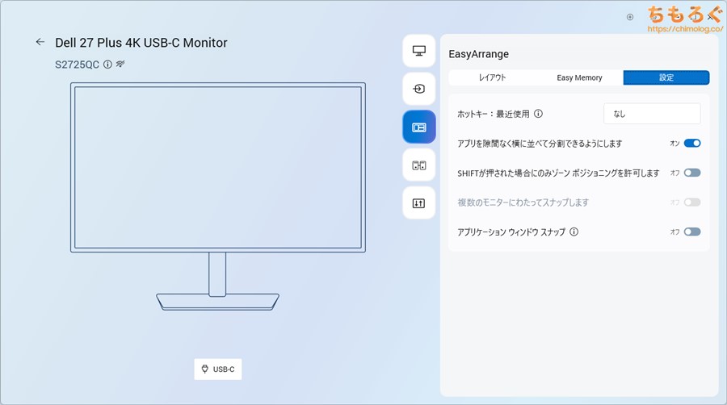Click the なし hotkey field
Viewport: 727px width, 405px height.
tap(651, 114)
